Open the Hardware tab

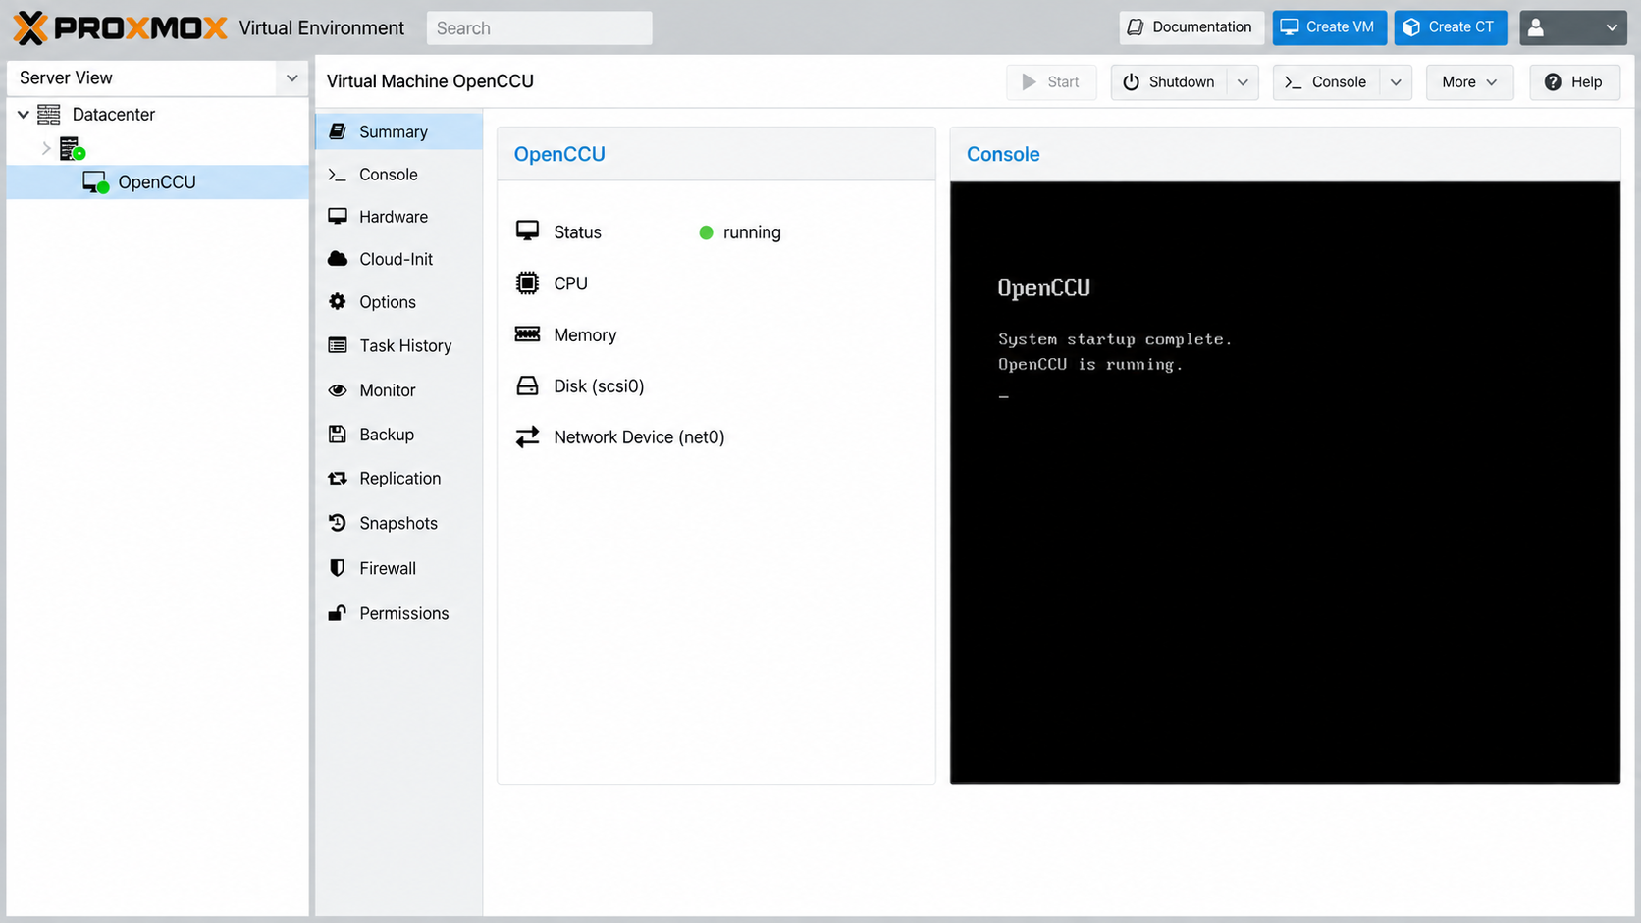click(x=398, y=217)
